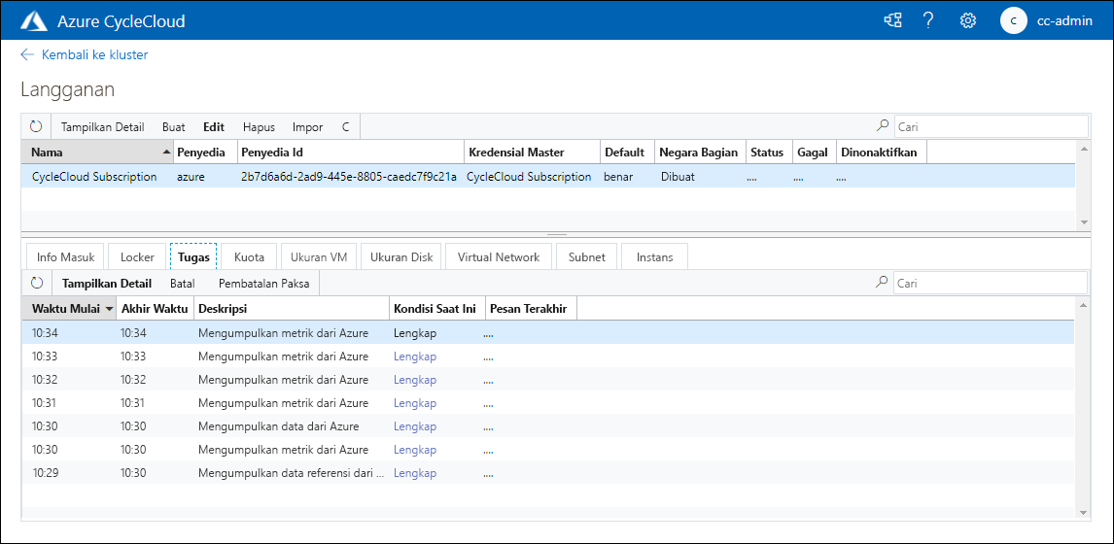Image resolution: width=1114 pixels, height=544 pixels.
Task: Click the Azure CycleCloud title text
Action: coord(121,21)
